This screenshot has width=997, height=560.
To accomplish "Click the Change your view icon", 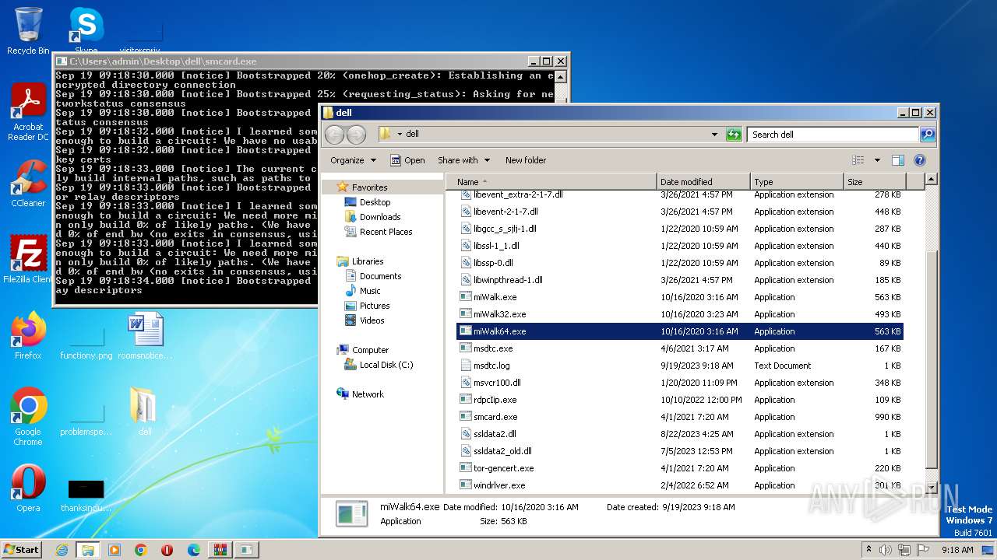I will click(x=858, y=160).
